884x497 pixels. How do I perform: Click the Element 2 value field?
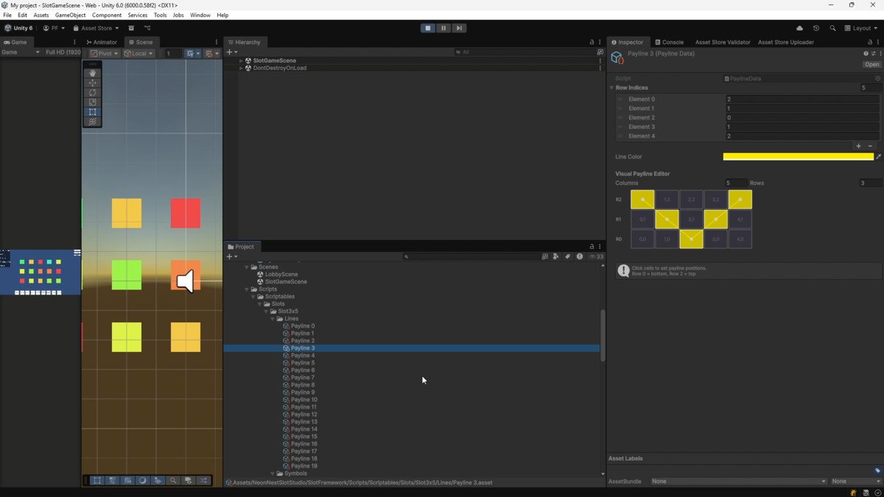click(x=802, y=118)
